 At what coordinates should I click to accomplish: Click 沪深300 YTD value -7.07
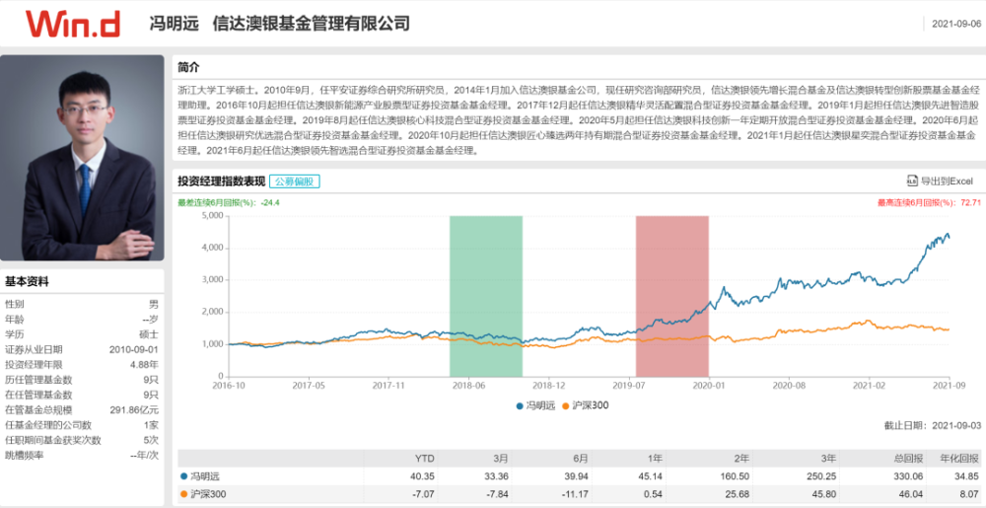coord(424,495)
